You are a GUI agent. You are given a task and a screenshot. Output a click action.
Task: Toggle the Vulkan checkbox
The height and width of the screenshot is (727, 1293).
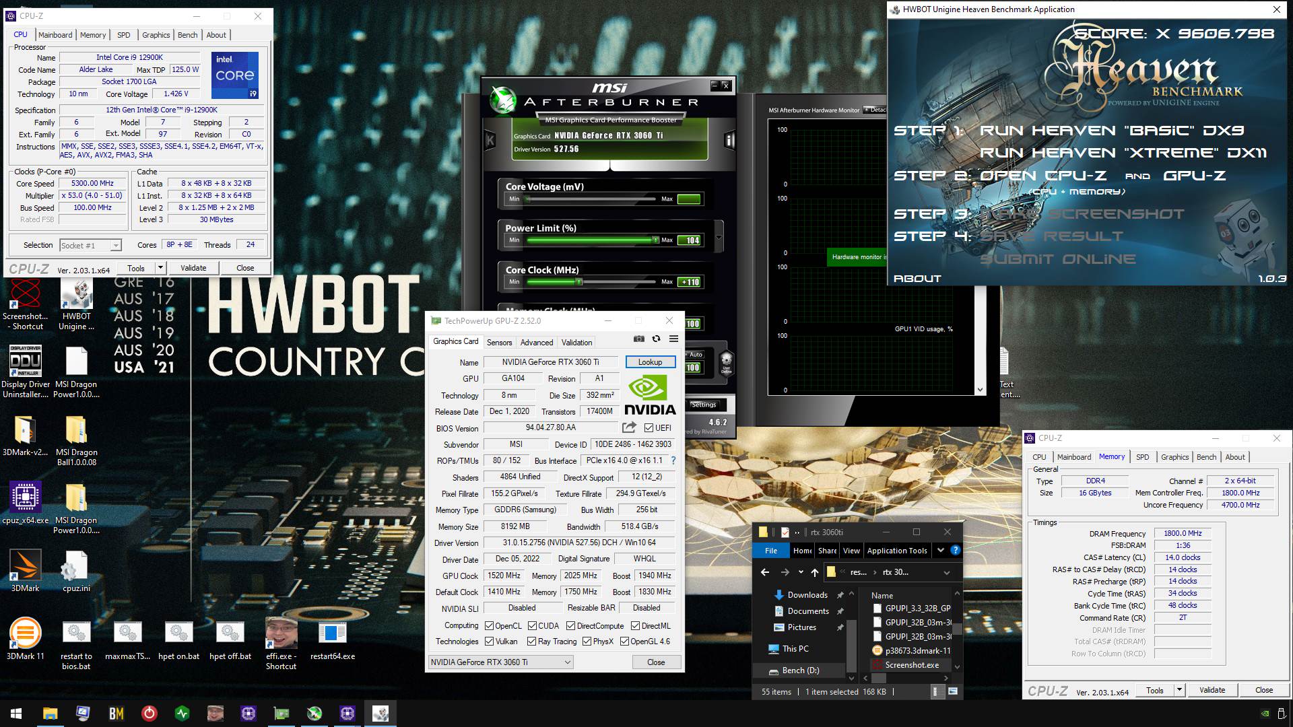489,642
